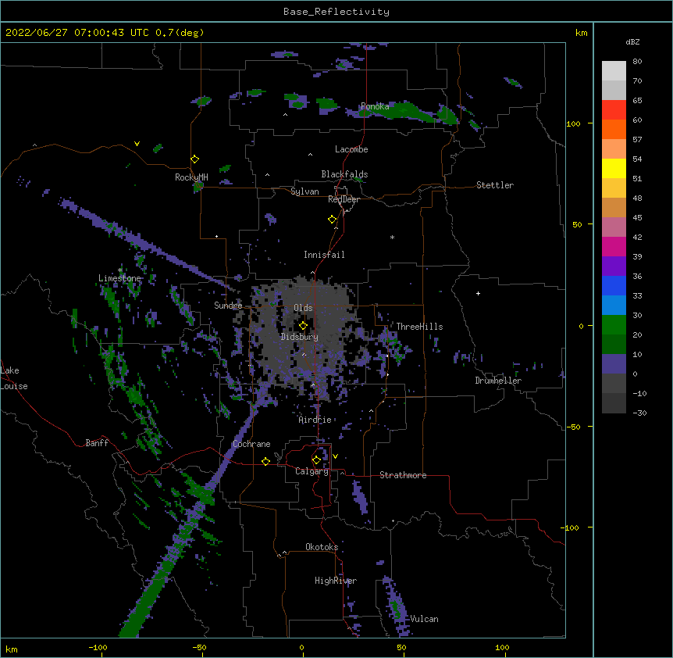The height and width of the screenshot is (658, 673).
Task: Click the Ponoka city label
Action: point(375,106)
